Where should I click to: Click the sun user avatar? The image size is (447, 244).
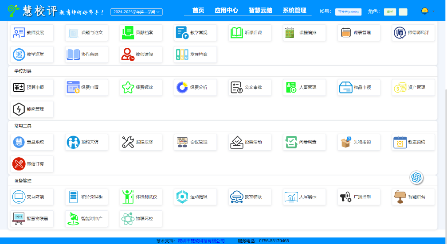click(x=425, y=11)
